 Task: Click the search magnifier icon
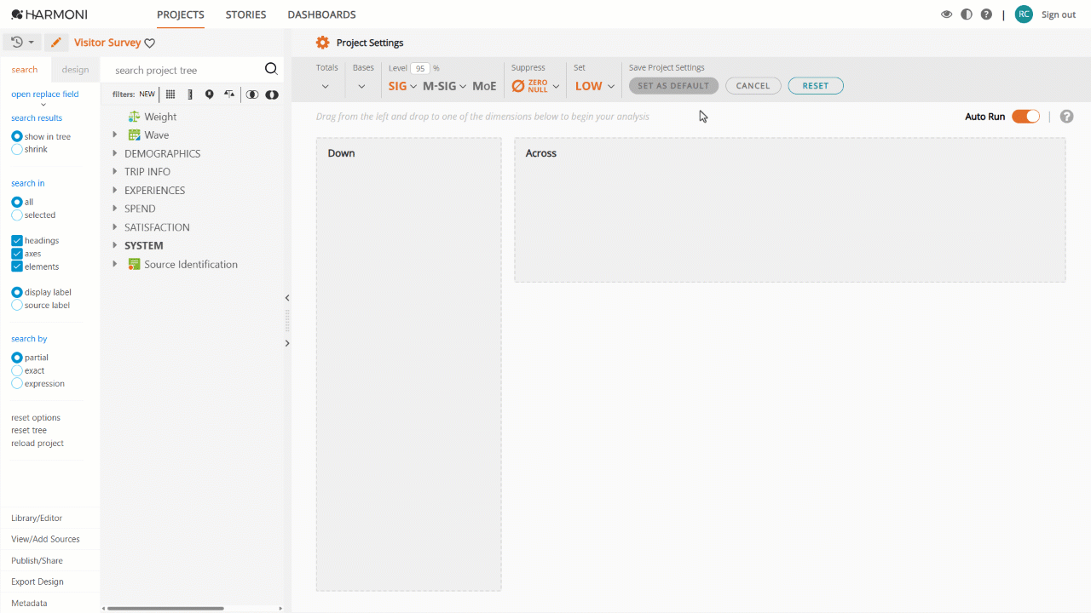(x=271, y=70)
